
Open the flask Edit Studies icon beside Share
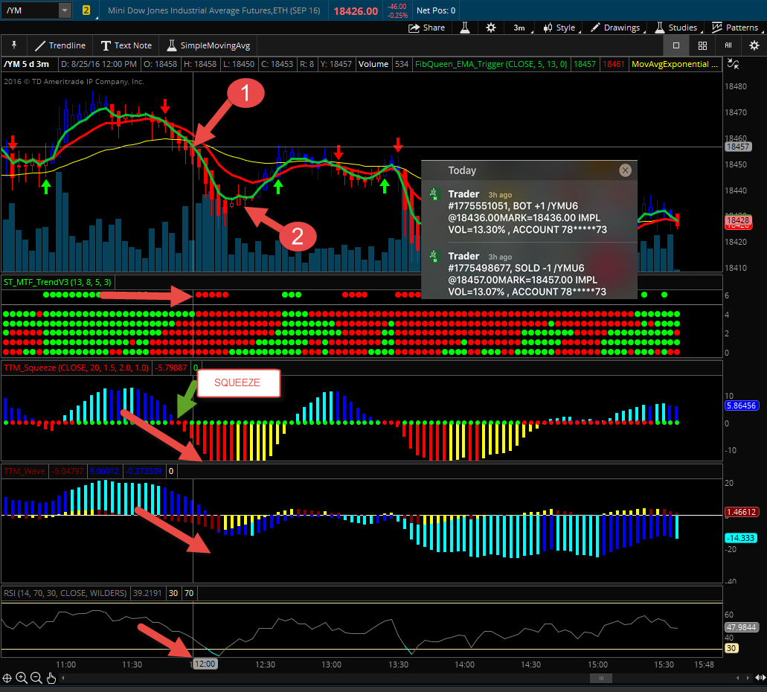(x=465, y=28)
